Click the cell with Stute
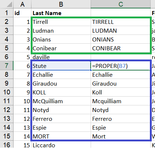The width and height of the screenshot is (155, 148). 61,66
